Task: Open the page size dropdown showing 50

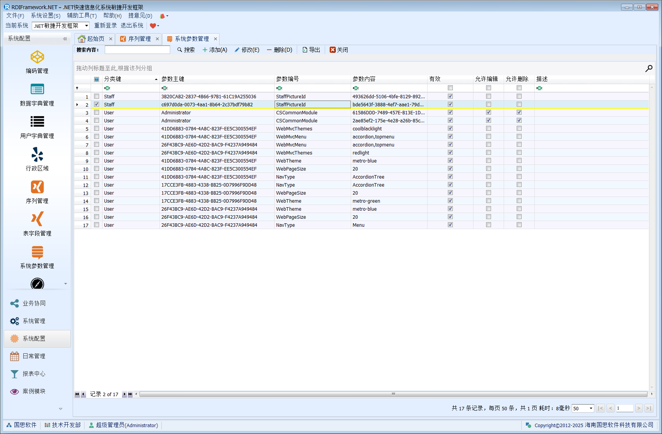Action: pos(591,408)
